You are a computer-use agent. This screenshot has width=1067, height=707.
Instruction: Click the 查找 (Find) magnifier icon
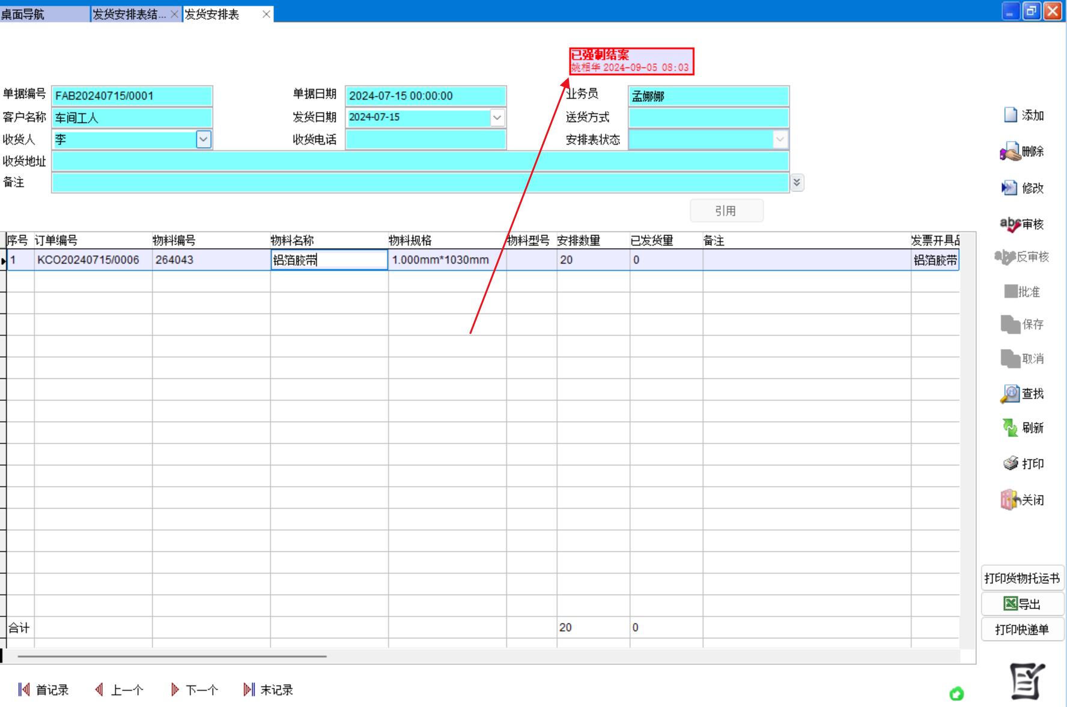pyautogui.click(x=1010, y=394)
